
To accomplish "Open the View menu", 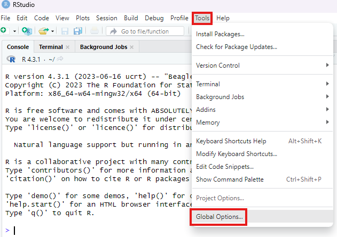I will click(62, 18).
